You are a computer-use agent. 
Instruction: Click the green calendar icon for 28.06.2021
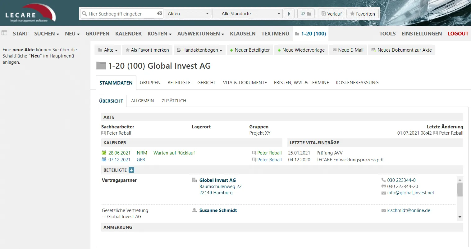(x=104, y=153)
